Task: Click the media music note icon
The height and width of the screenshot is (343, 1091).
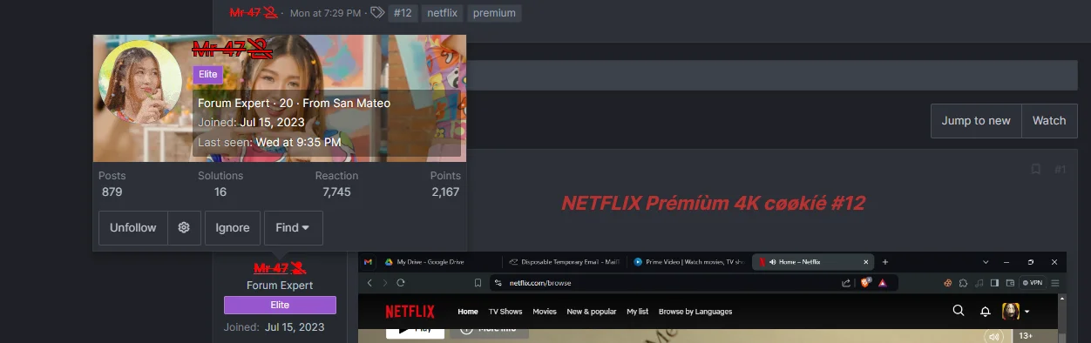Action: tap(979, 283)
